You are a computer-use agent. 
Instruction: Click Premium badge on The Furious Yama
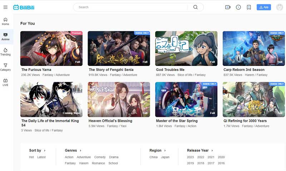(77, 33)
